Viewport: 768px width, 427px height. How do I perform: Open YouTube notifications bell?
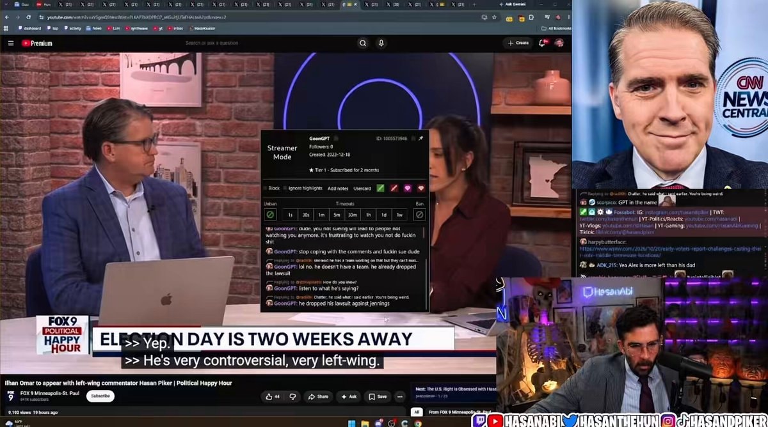coord(543,43)
